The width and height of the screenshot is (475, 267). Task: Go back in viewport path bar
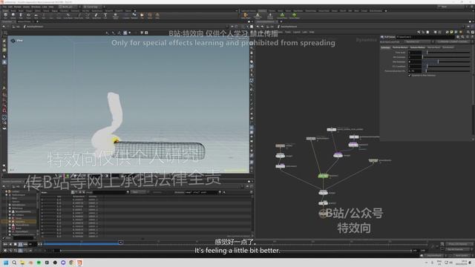pyautogui.click(x=4, y=27)
